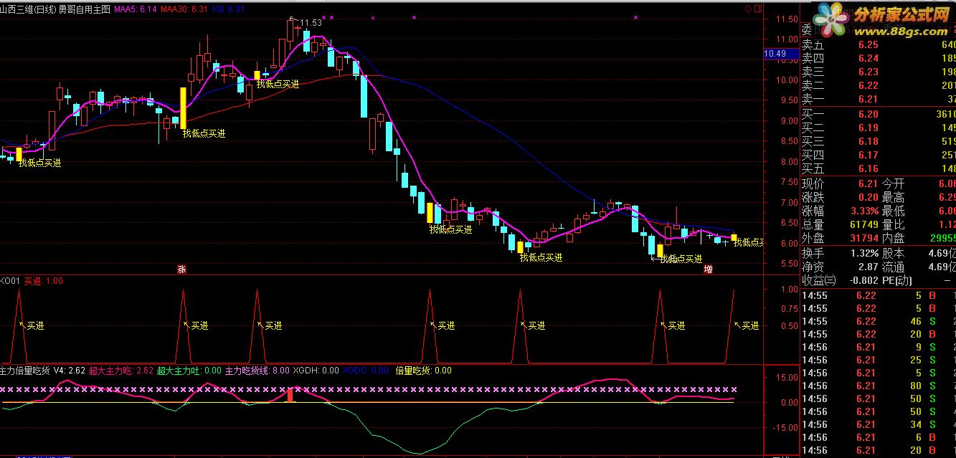Click the diamond icon at chart's top-right corner
Screen dimensions: 956x458
pyautogui.click(x=749, y=9)
